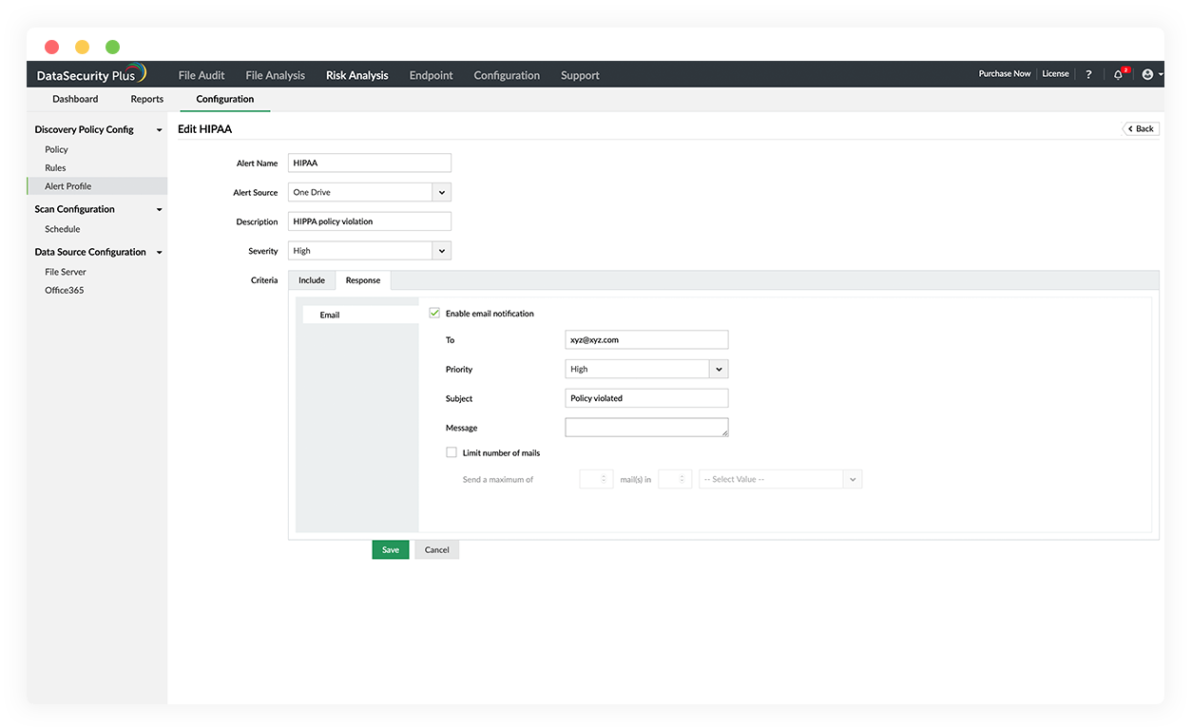Image resolution: width=1192 pixels, height=728 pixels.
Task: Switch to the Dashboard tab
Action: tap(75, 99)
